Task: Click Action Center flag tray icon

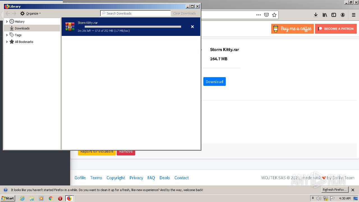Action: click(x=332, y=198)
